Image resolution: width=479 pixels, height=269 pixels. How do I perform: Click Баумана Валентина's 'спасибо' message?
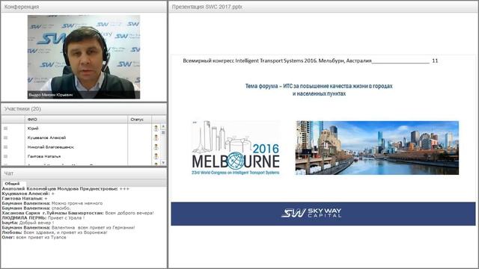(36, 208)
